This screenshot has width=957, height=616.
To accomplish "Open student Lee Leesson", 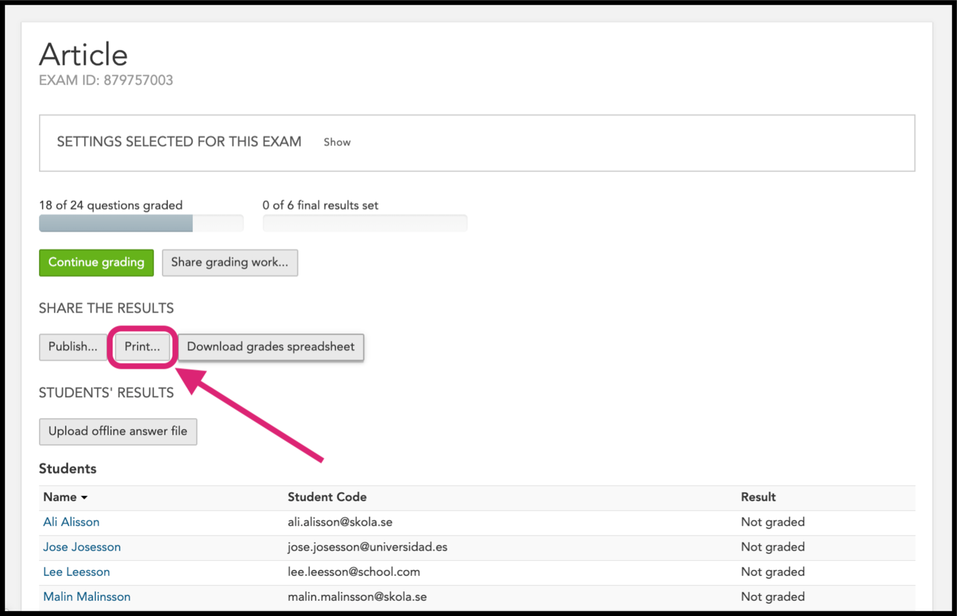I will tap(77, 572).
